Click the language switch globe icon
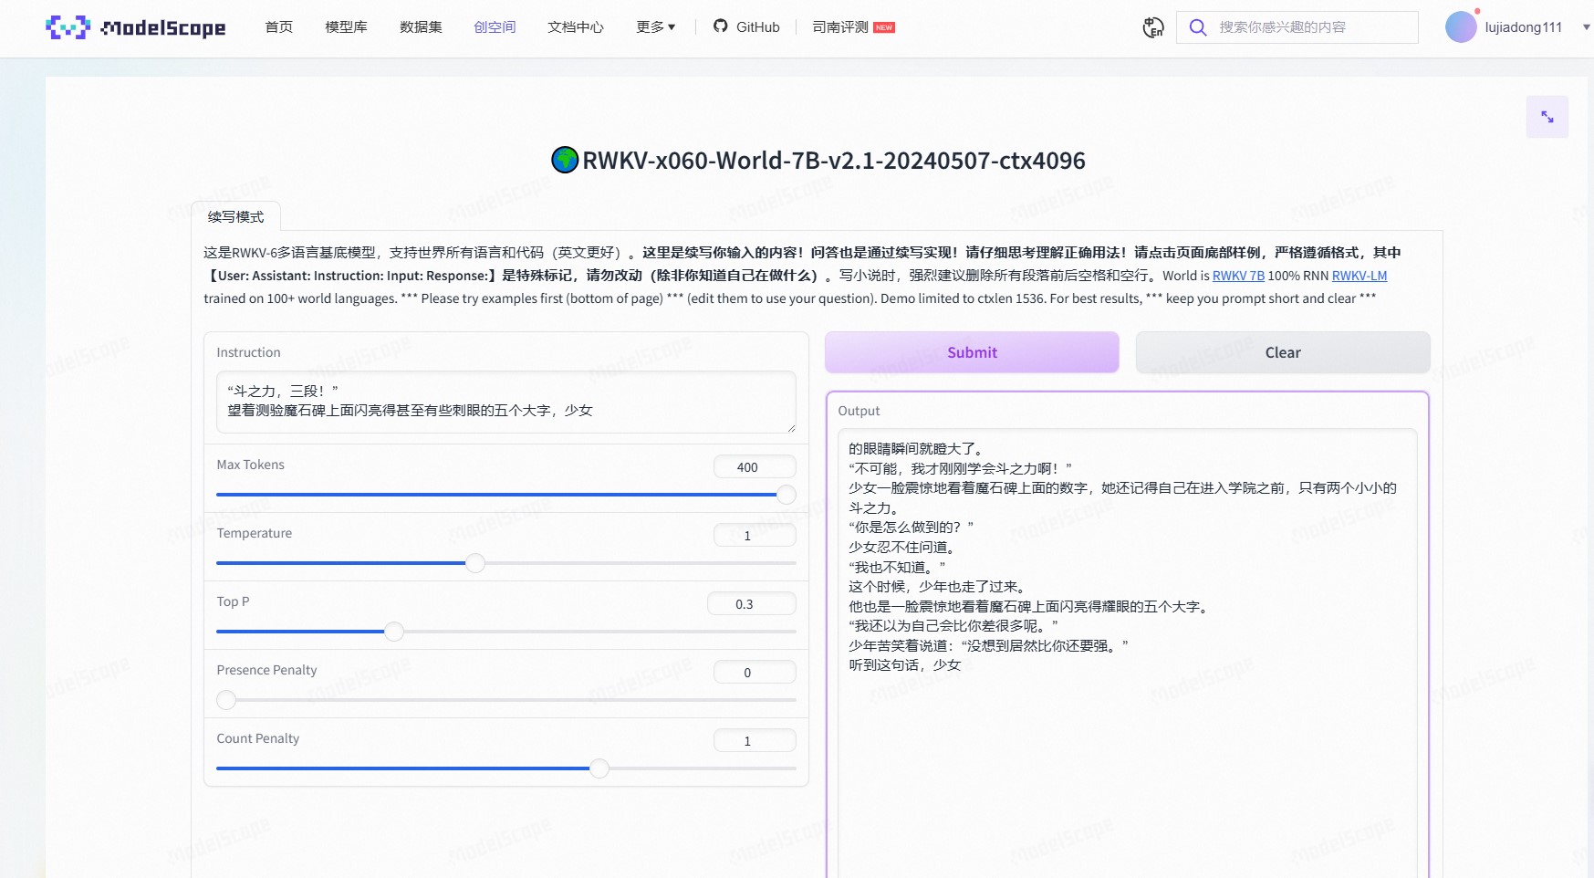This screenshot has height=878, width=1594. (x=1153, y=27)
